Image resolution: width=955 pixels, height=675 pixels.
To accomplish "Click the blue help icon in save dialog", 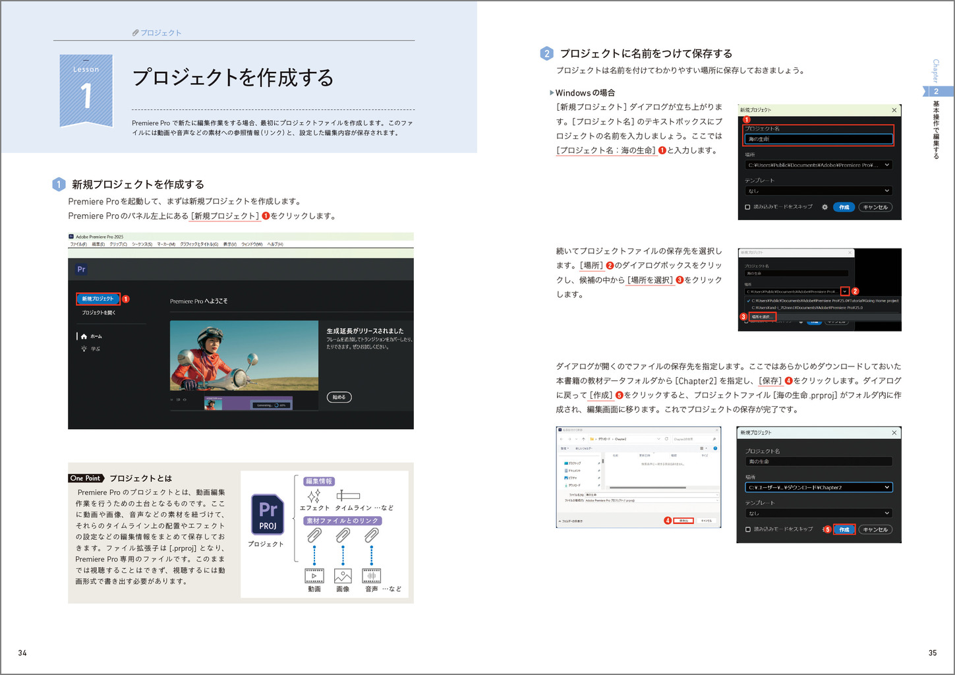I will click(x=715, y=448).
